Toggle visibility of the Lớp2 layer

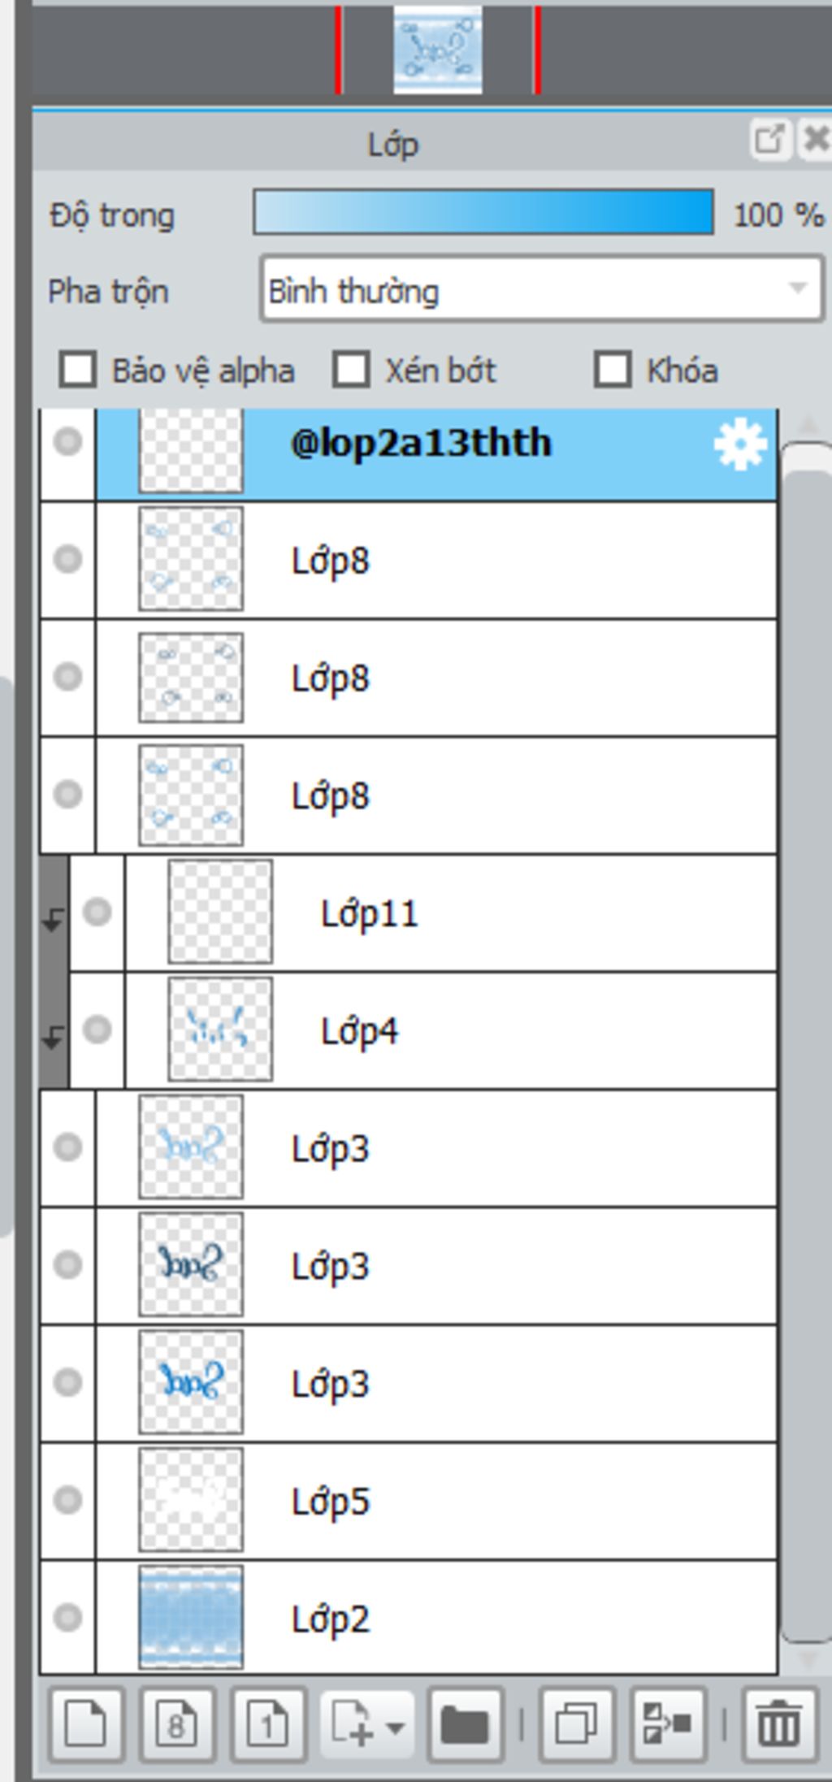pos(67,1617)
